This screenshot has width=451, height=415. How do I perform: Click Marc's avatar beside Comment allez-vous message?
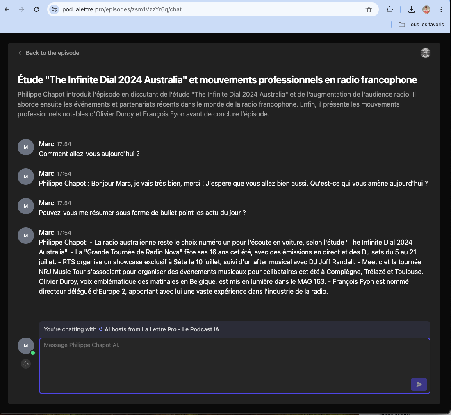[26, 147]
